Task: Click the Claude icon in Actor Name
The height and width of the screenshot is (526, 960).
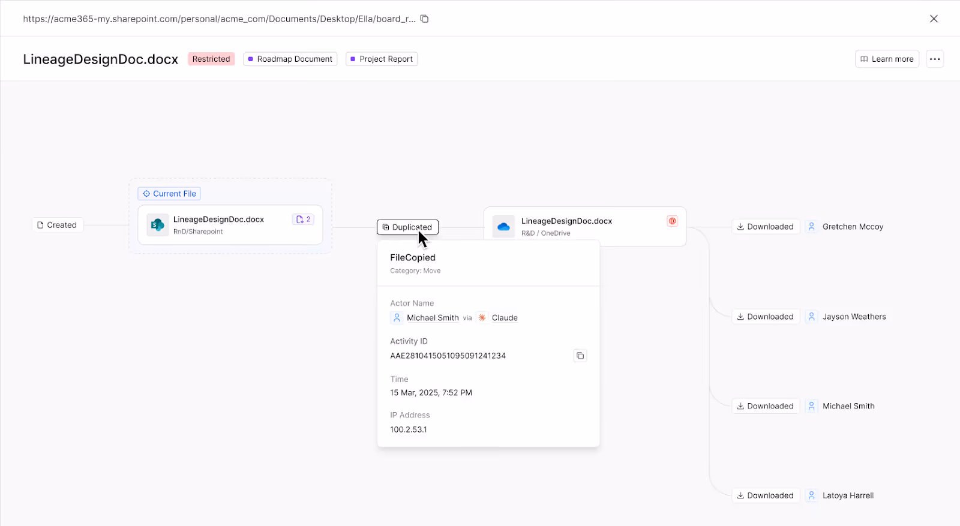Action: (482, 318)
